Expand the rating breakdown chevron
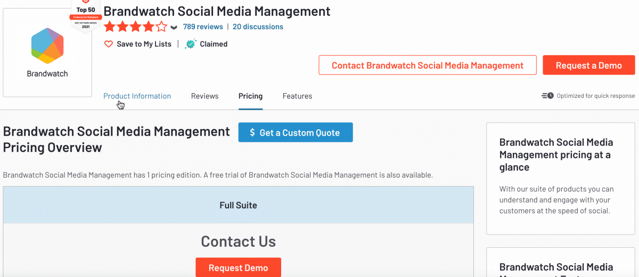 pyautogui.click(x=174, y=27)
